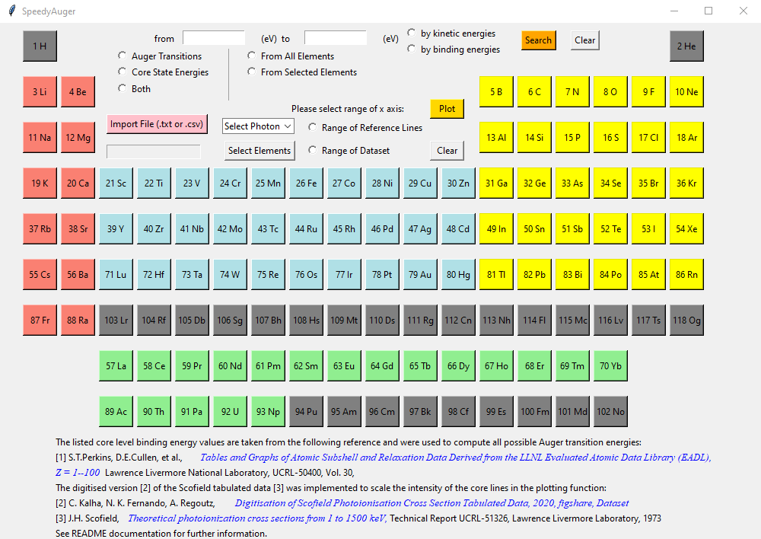Screen dimensions: 761x539
Task: Choose From Selected Elements radio button
Action: (252, 72)
